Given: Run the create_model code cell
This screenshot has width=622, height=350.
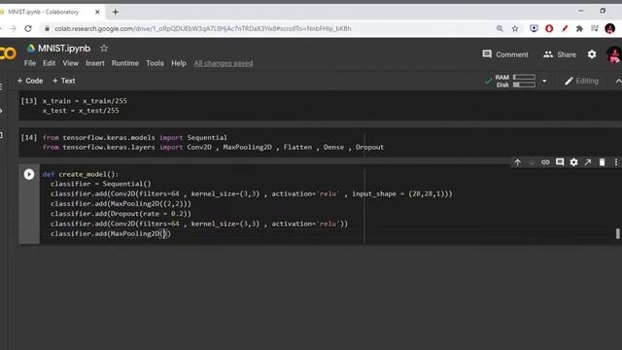Looking at the screenshot, I should pos(29,174).
